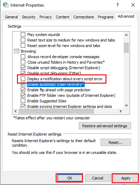Enable Display a notification about every script error
The width and height of the screenshot is (140, 185).
pos(23,79)
